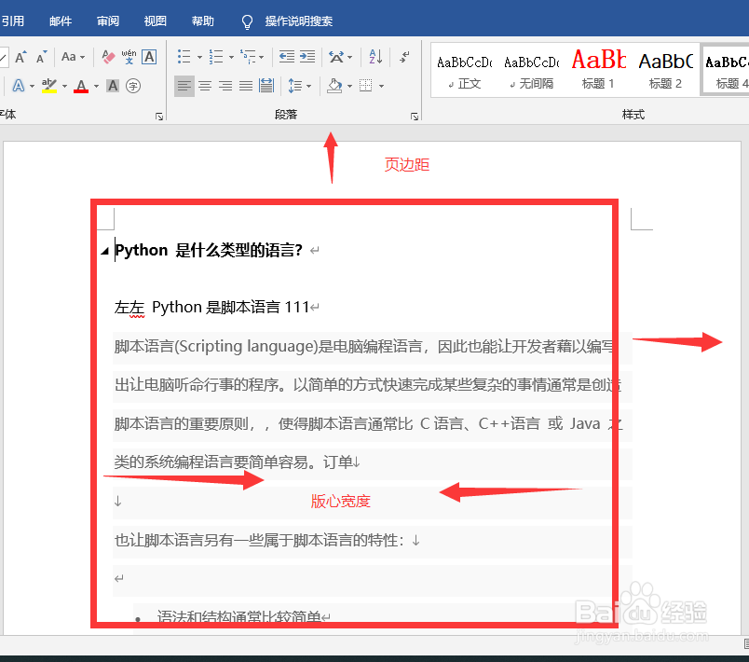Viewport: 749px width, 662px height.
Task: Apply the 正文 style
Action: click(464, 71)
